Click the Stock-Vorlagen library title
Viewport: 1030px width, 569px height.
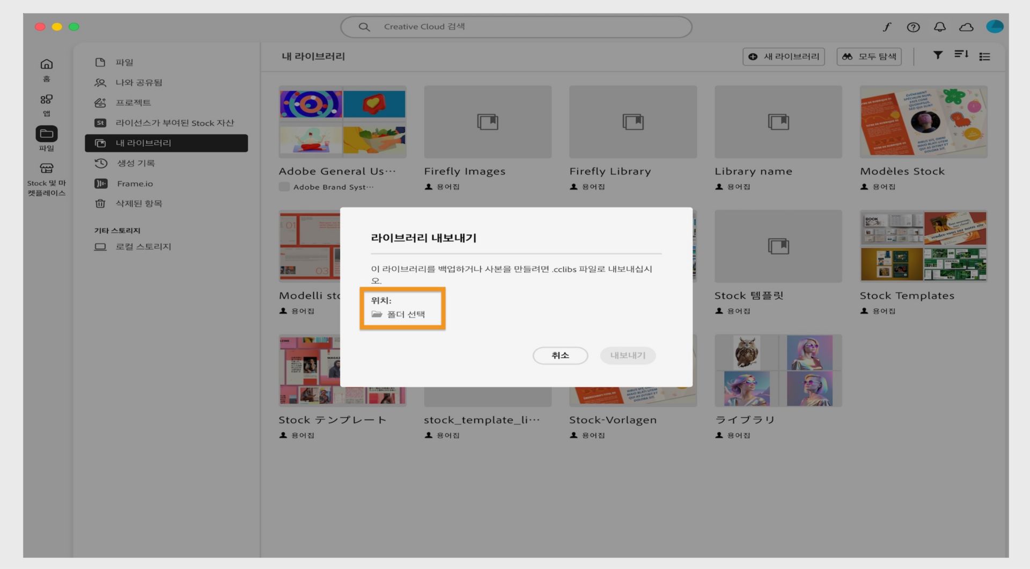click(x=613, y=420)
